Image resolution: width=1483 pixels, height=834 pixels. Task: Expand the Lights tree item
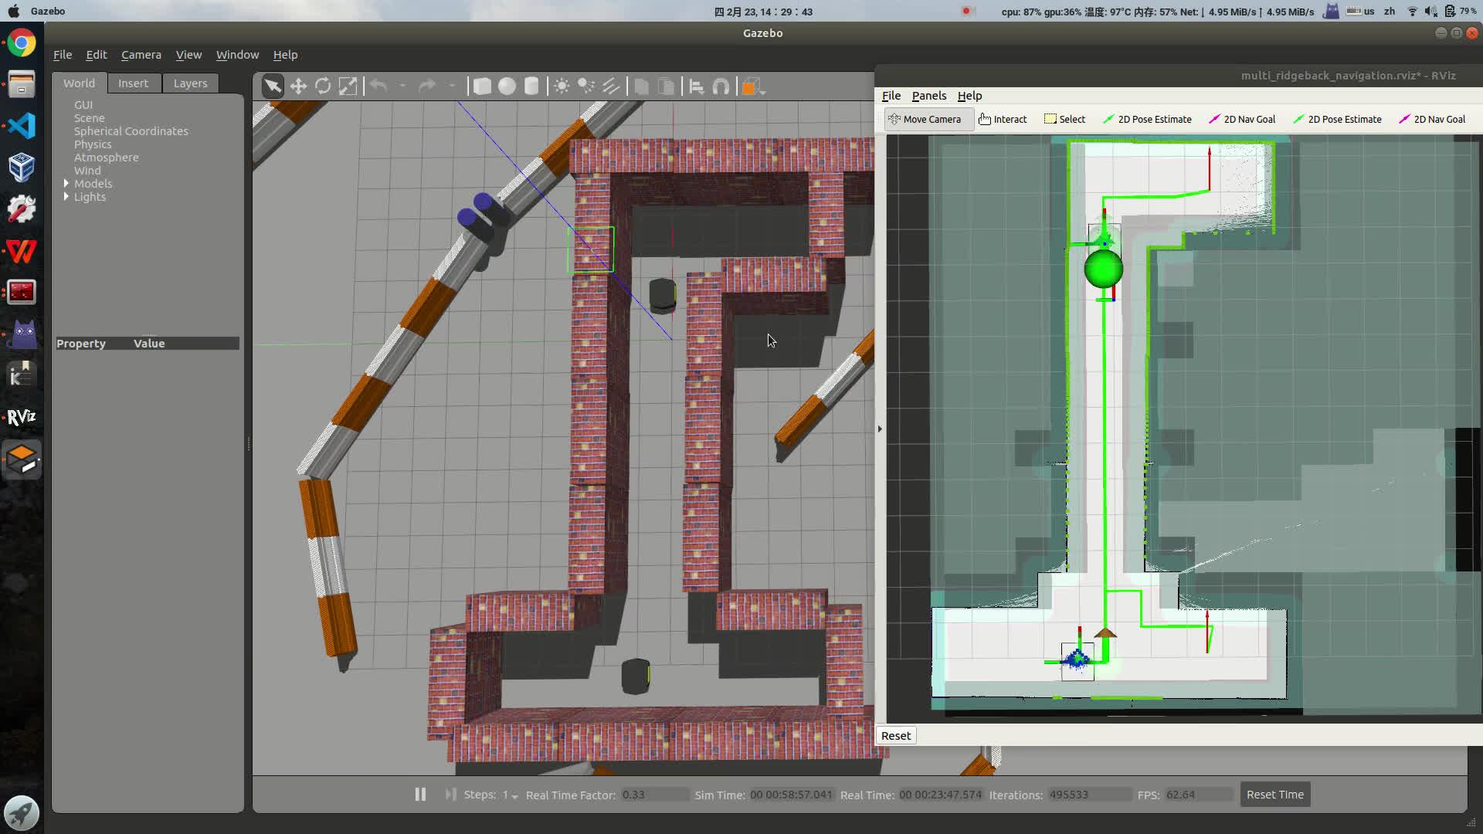click(66, 197)
